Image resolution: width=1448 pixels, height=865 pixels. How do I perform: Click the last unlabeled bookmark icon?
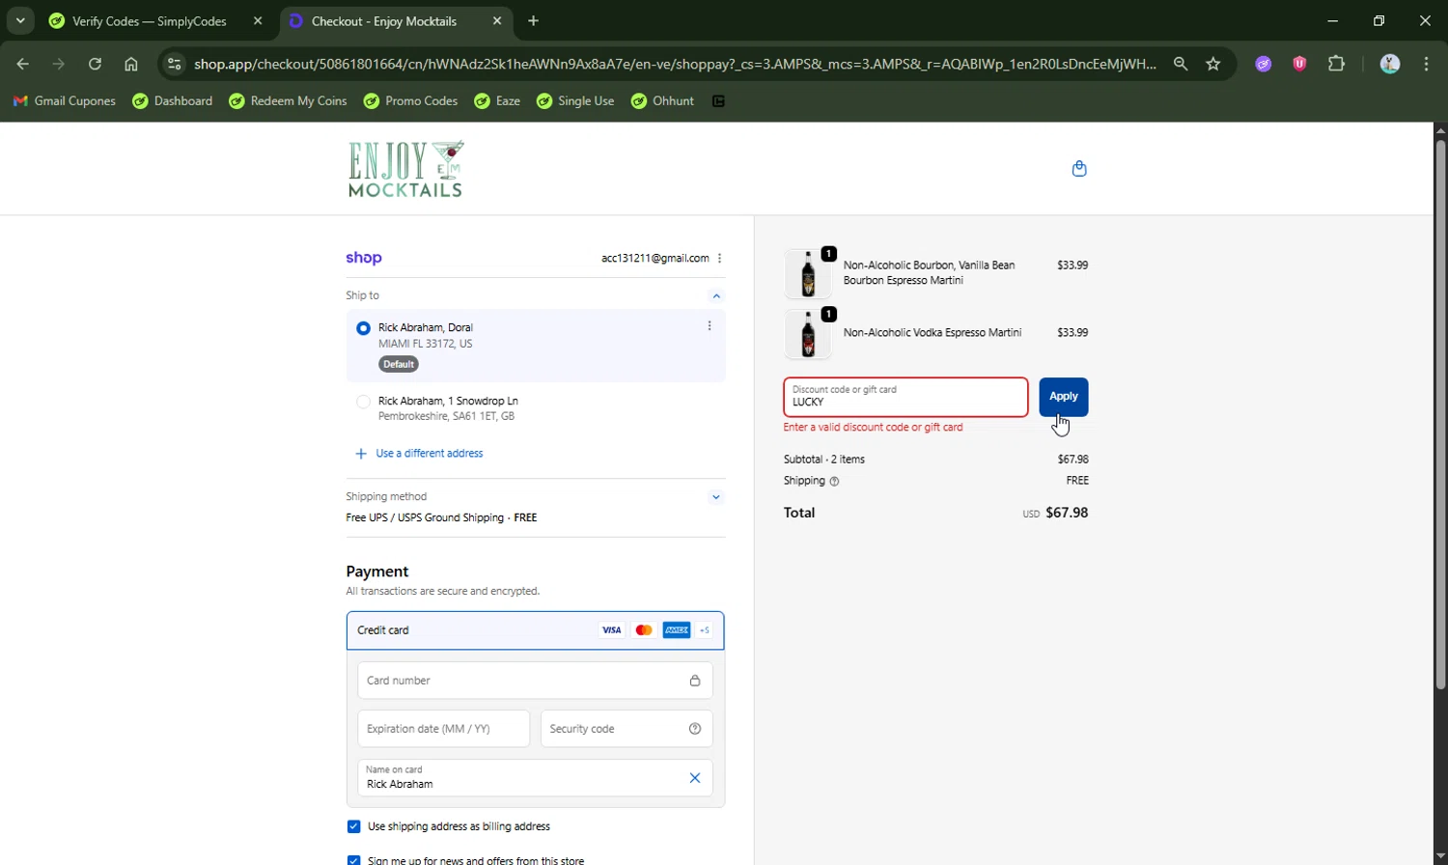[718, 101]
